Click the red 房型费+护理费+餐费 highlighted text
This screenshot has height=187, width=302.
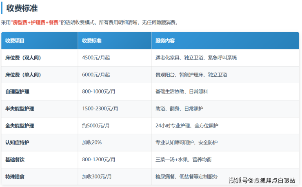(x=36, y=23)
